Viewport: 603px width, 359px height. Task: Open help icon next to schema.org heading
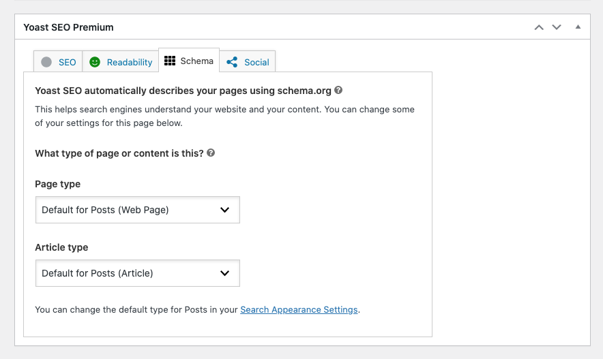point(338,90)
